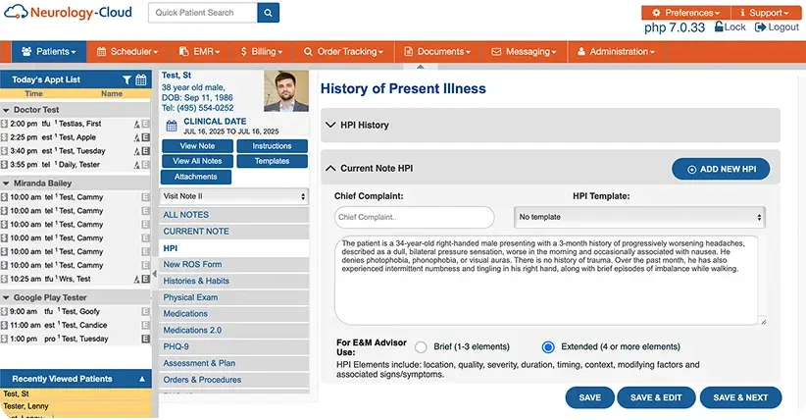Collapse the Google Play Tester group
The width and height of the screenshot is (806, 420).
coord(6,298)
